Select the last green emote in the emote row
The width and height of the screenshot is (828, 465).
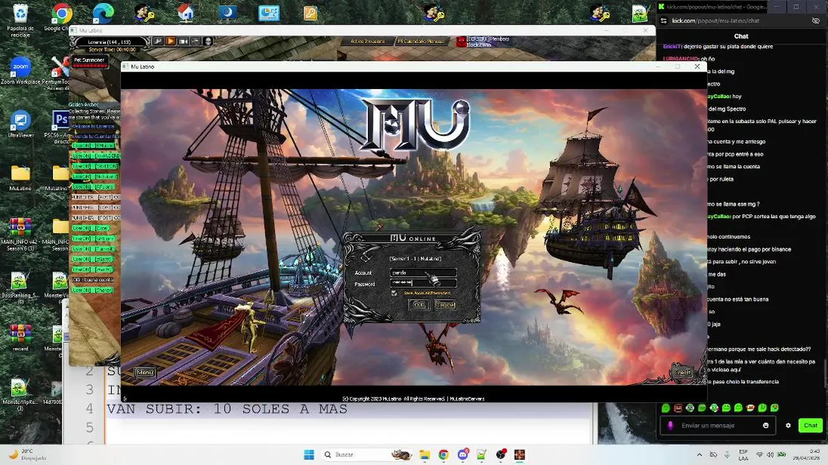[x=774, y=408]
